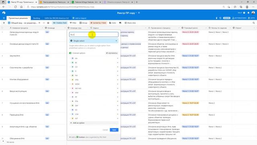The height and width of the screenshot is (145, 257).
Task: Open the user account avatar
Action: click(x=253, y=13)
